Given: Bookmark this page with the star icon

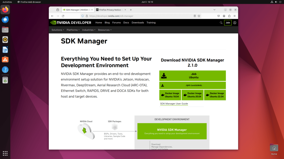Looking at the screenshot, I should point(199,16).
